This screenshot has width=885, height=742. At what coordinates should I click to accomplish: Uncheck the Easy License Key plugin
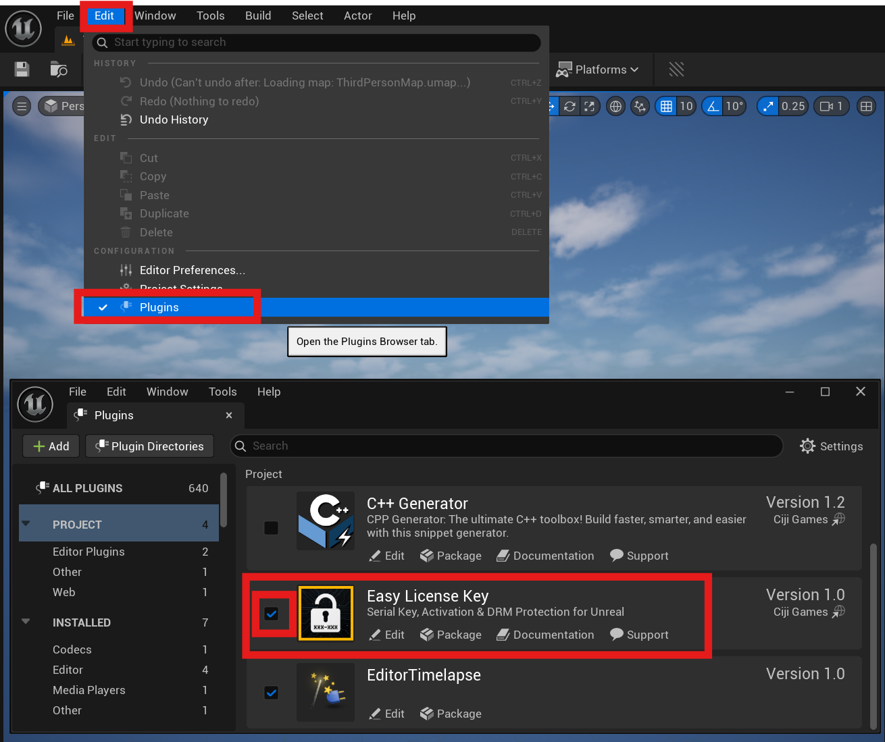click(x=271, y=614)
